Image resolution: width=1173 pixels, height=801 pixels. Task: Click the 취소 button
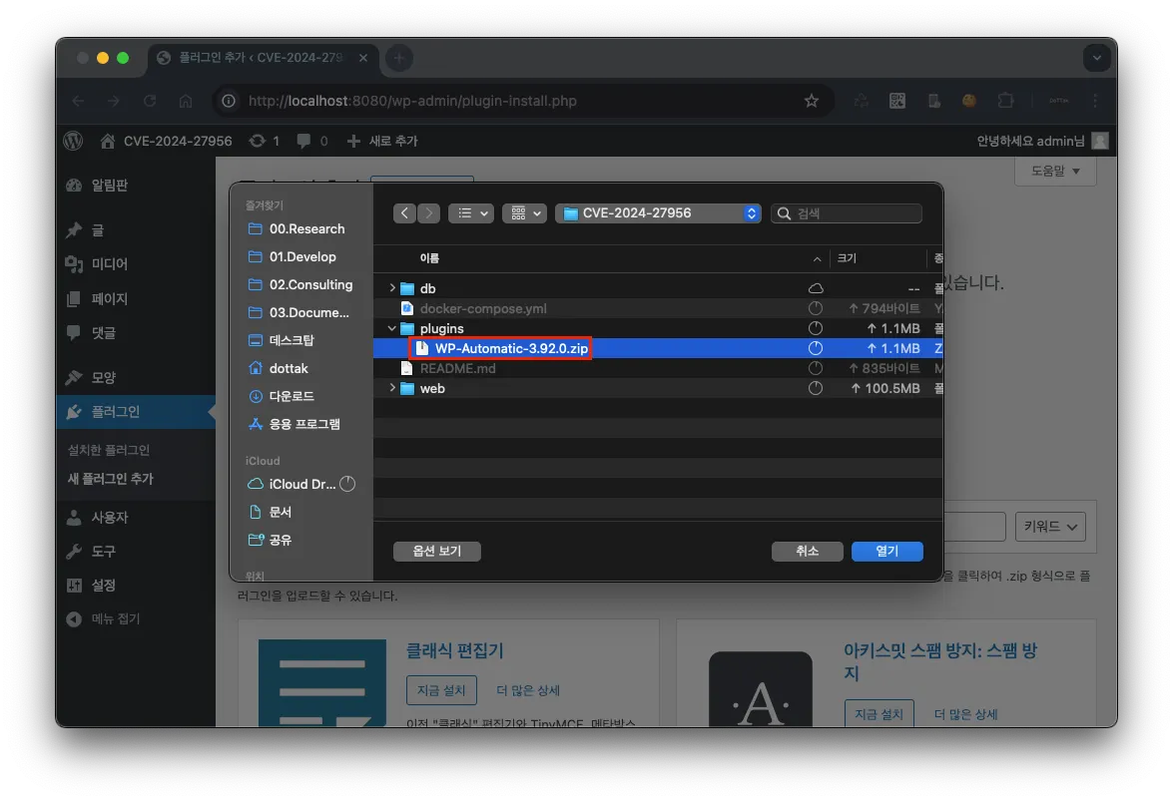point(808,551)
